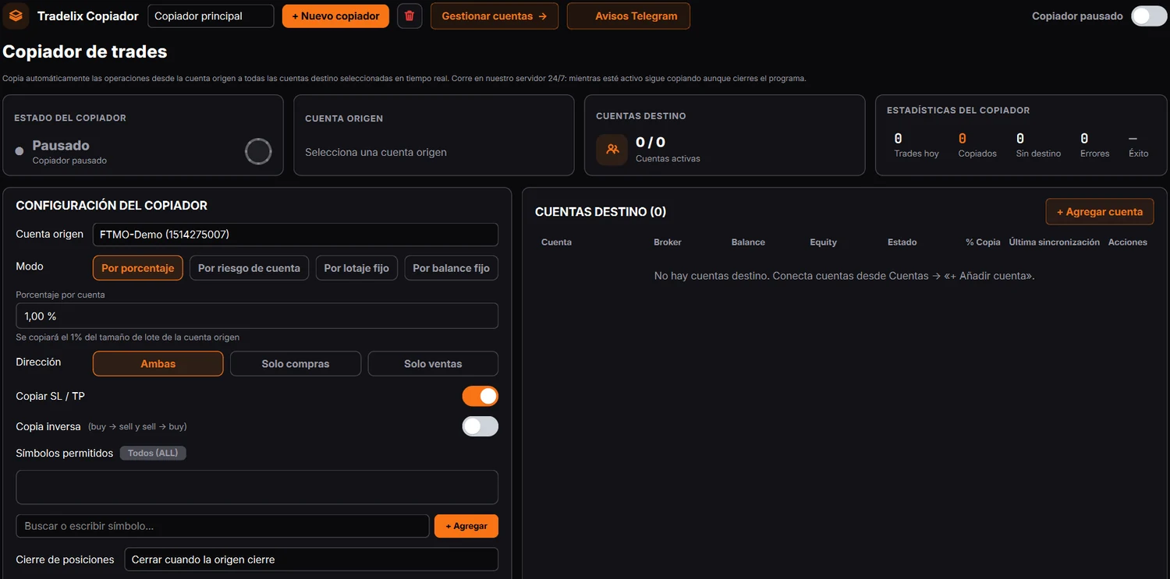Click the Estado column header
The width and height of the screenshot is (1170, 579).
(x=902, y=242)
